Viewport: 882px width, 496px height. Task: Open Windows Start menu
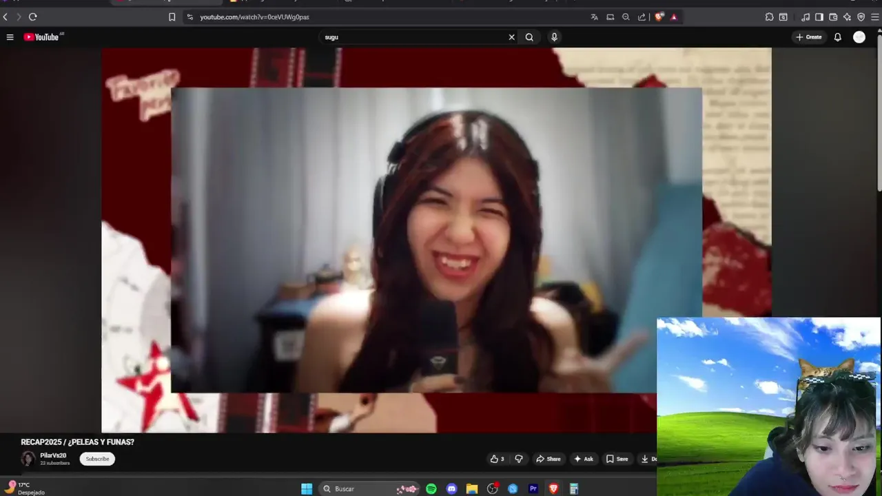tap(307, 488)
